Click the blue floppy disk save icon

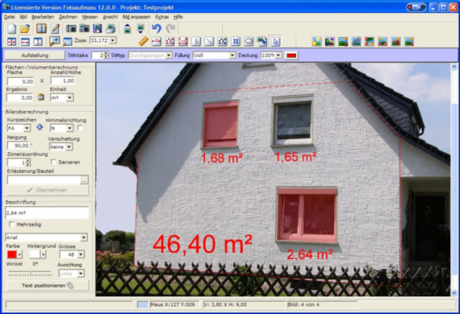tap(98, 29)
